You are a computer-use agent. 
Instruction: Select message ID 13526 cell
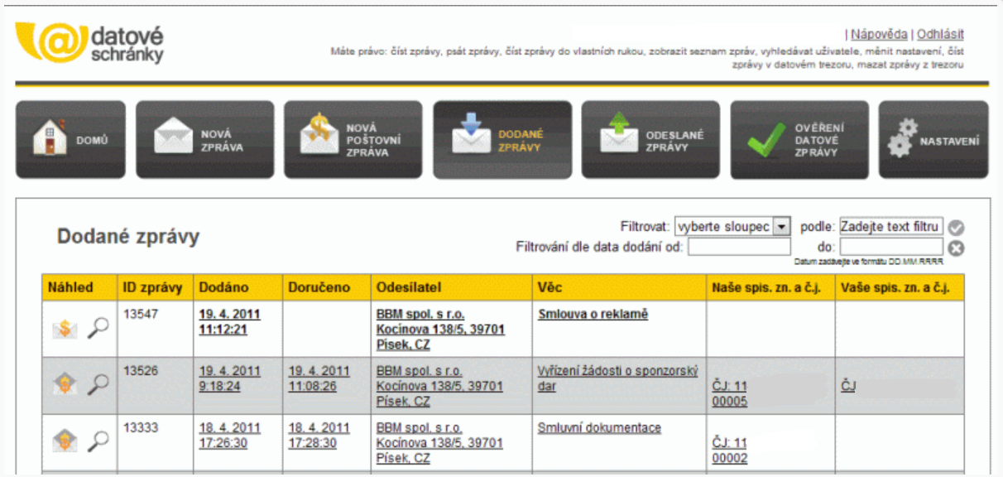pos(156,387)
